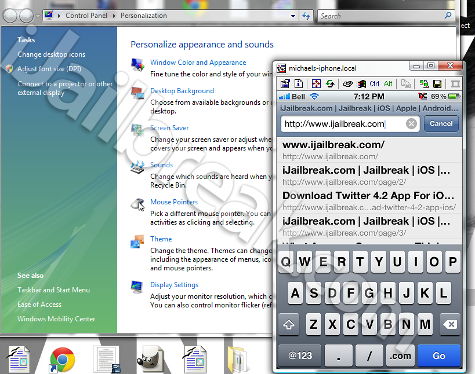Screen dimensions: 475x374
Task: Tap the shift arrow key
Action: coord(289,324)
